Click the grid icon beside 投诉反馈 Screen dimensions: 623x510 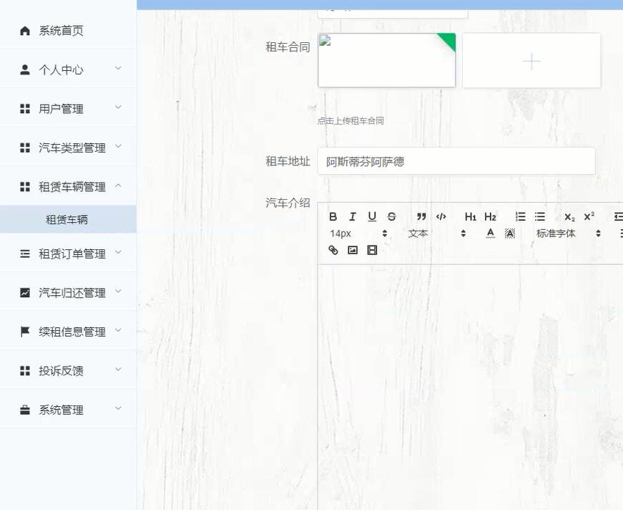tap(24, 370)
